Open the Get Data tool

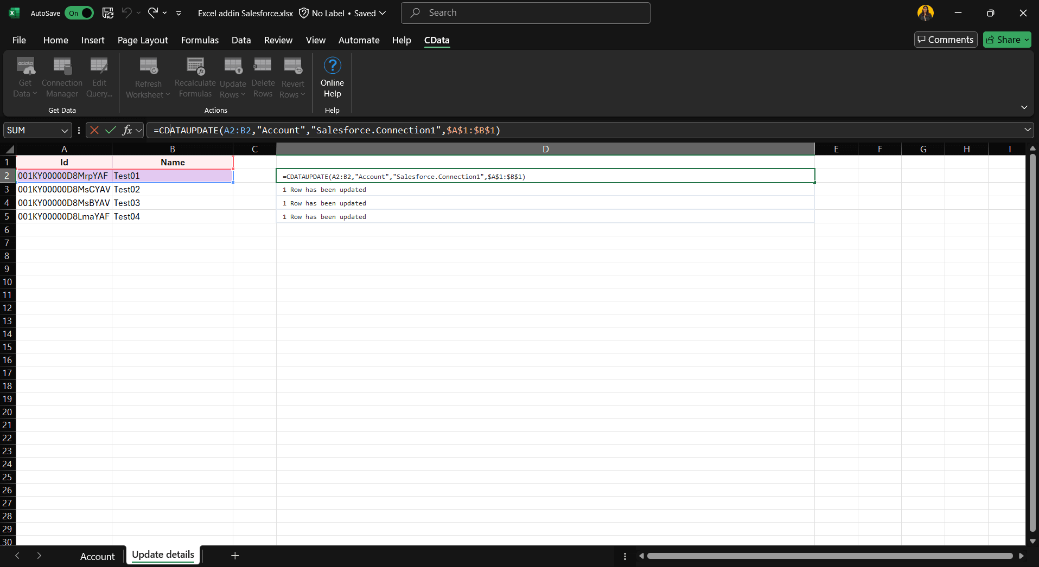[24, 77]
